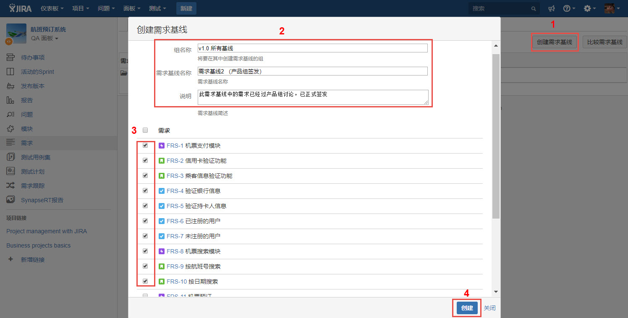Click the search magnifier icon
Image resolution: width=628 pixels, height=318 pixels.
click(534, 8)
